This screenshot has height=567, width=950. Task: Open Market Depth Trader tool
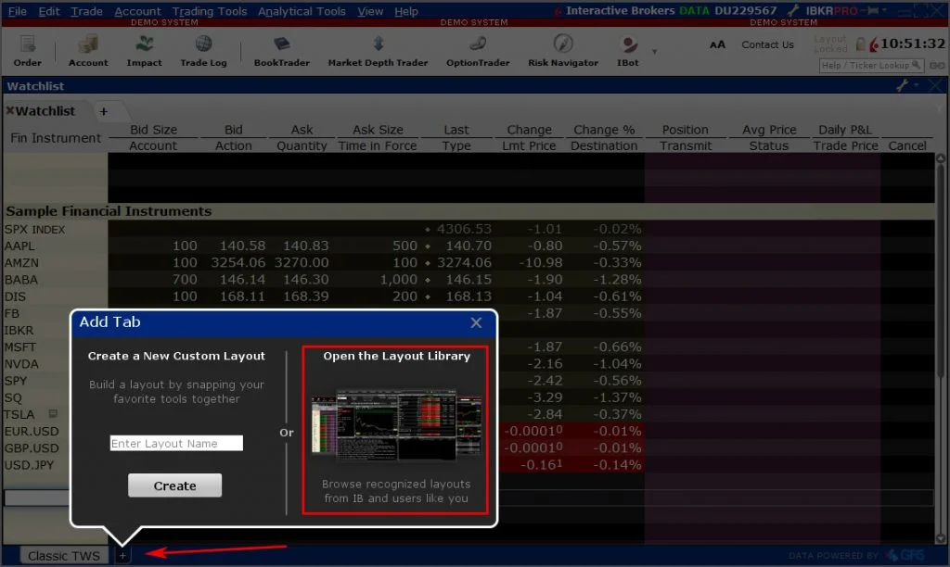[x=378, y=50]
